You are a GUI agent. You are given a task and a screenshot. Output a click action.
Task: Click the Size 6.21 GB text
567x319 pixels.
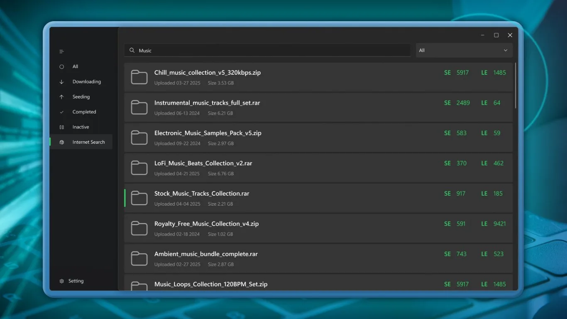[220, 113]
